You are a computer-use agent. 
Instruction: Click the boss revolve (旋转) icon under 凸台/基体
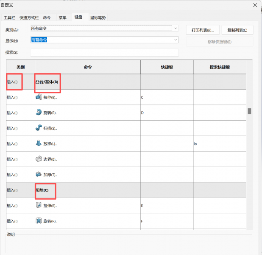[x=39, y=112]
